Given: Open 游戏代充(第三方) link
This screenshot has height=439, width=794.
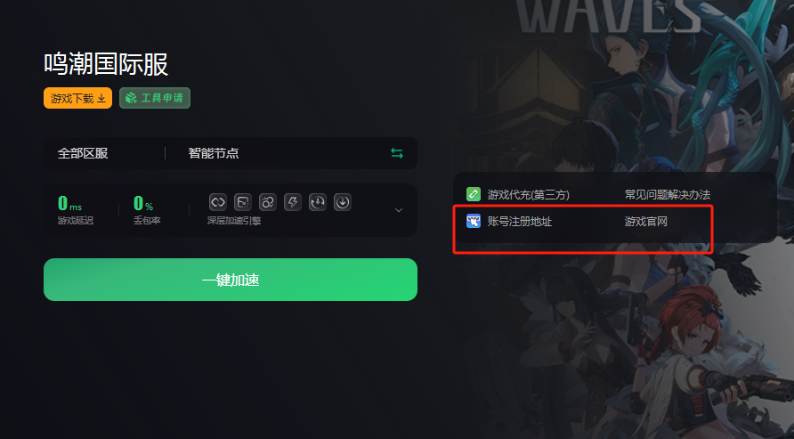Looking at the screenshot, I should pos(528,194).
